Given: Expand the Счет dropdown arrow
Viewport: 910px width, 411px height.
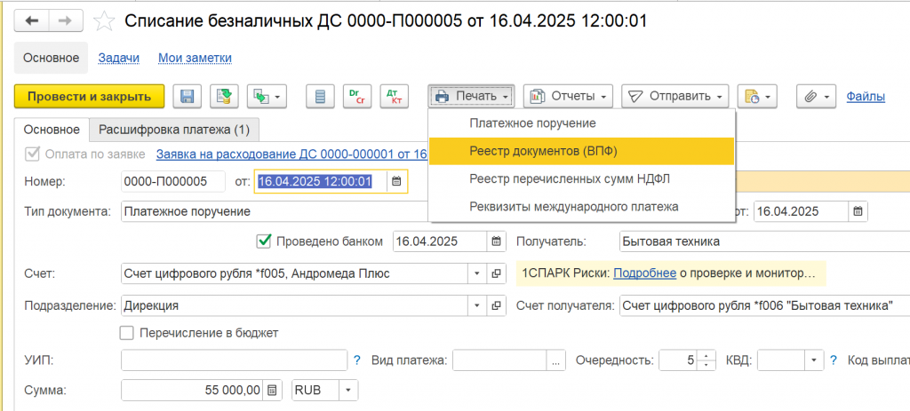Looking at the screenshot, I should (477, 273).
